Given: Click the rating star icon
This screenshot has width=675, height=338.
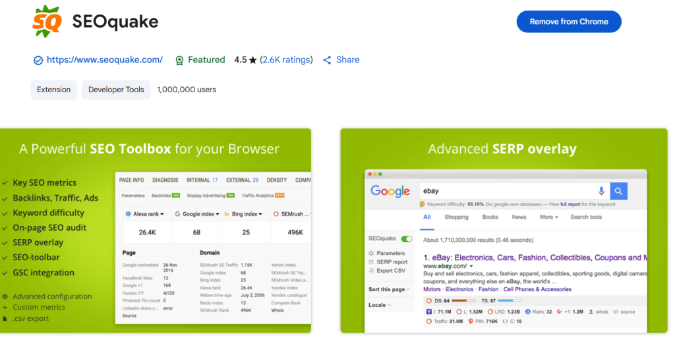Looking at the screenshot, I should click(x=252, y=60).
